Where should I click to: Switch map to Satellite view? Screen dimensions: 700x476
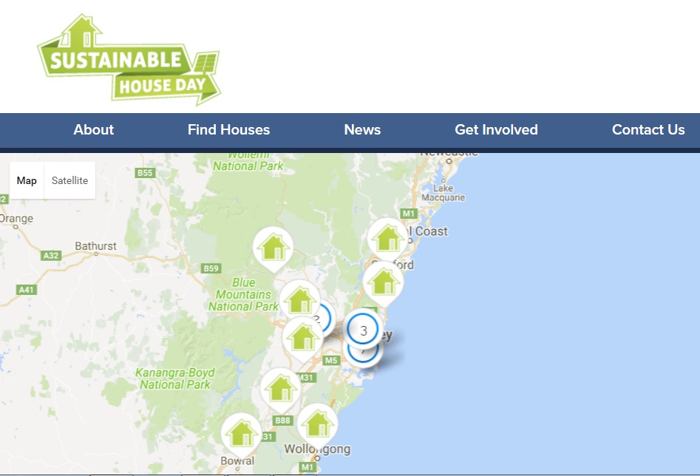point(69,180)
